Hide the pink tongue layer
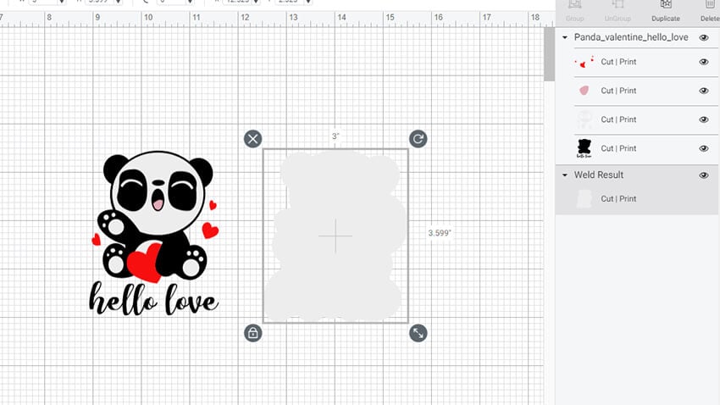 [x=703, y=91]
